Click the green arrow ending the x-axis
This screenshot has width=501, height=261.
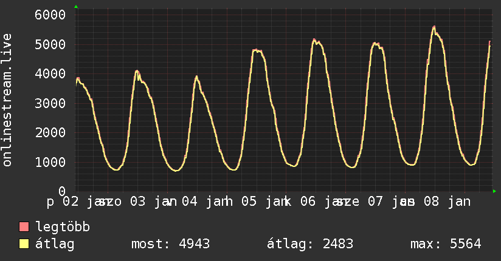pyautogui.click(x=494, y=191)
